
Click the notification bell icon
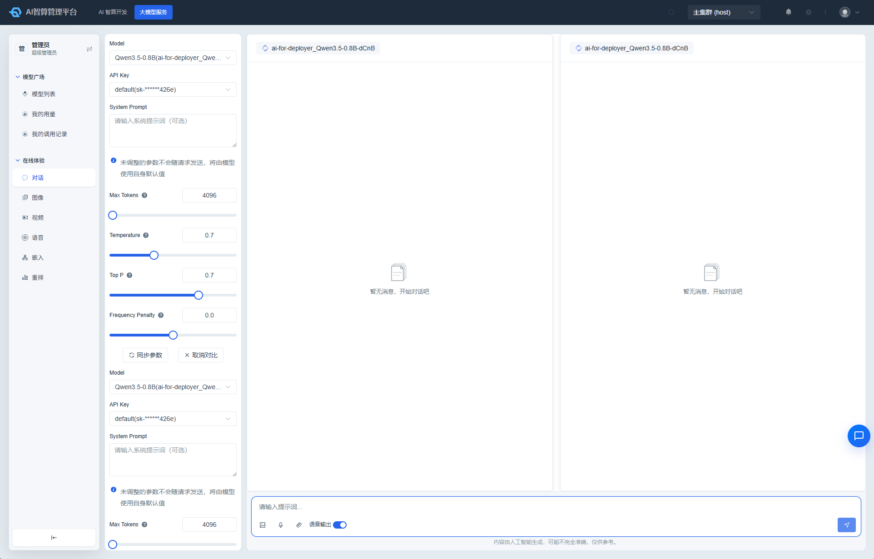tap(789, 12)
